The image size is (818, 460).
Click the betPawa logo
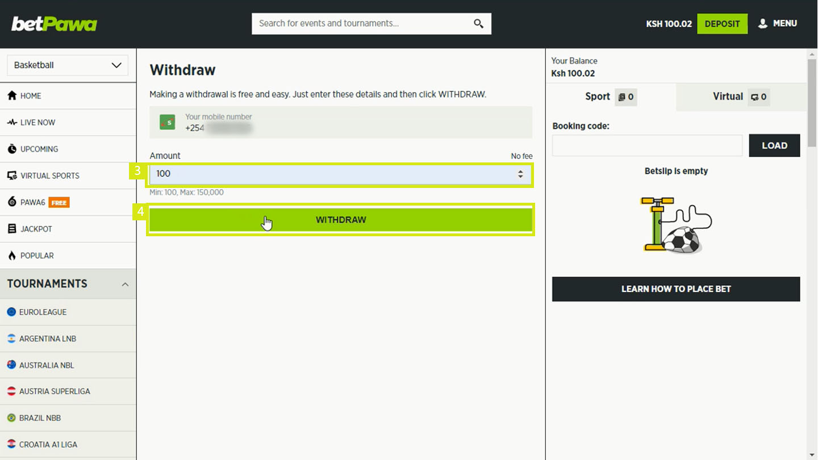(55, 24)
